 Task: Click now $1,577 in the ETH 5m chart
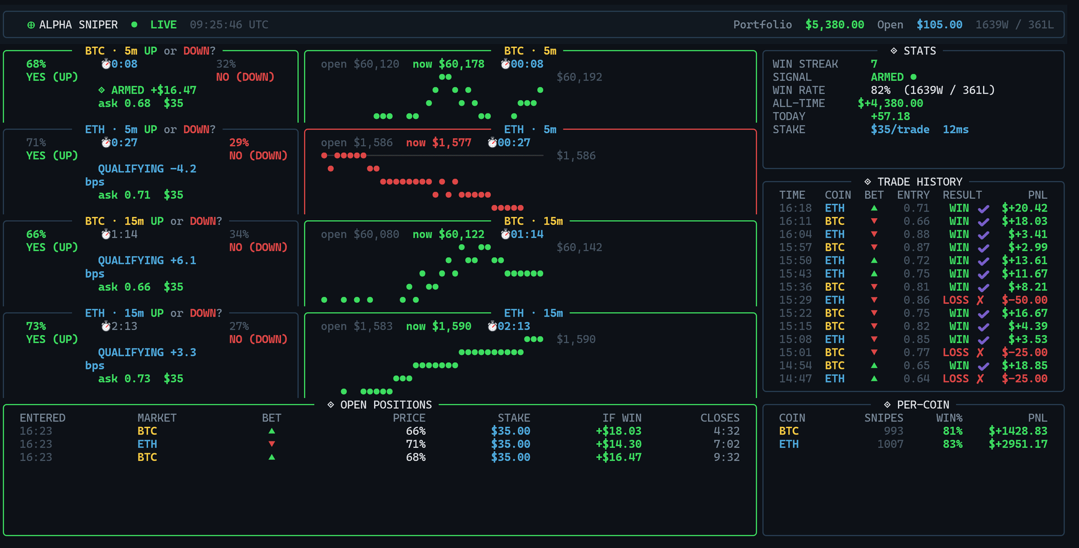pos(439,143)
